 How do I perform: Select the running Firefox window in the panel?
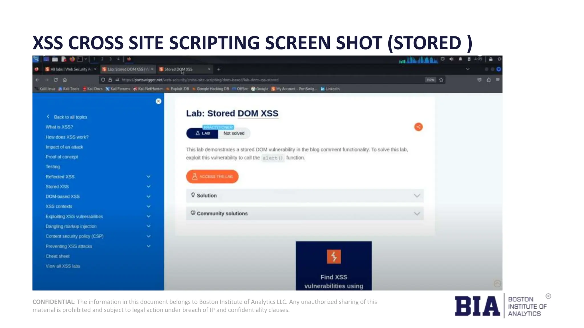129,59
